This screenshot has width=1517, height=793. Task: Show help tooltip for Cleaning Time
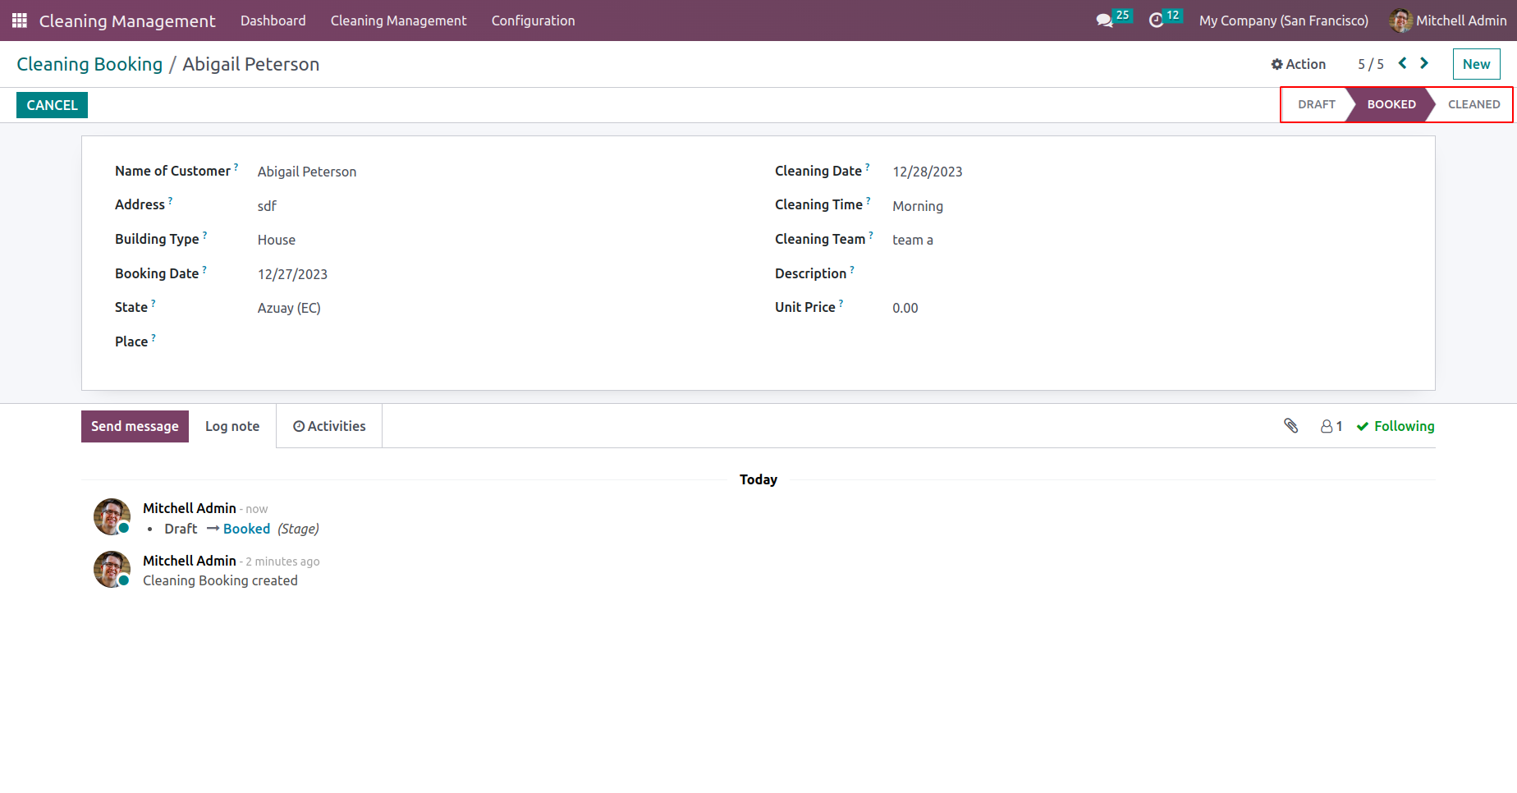[868, 200]
